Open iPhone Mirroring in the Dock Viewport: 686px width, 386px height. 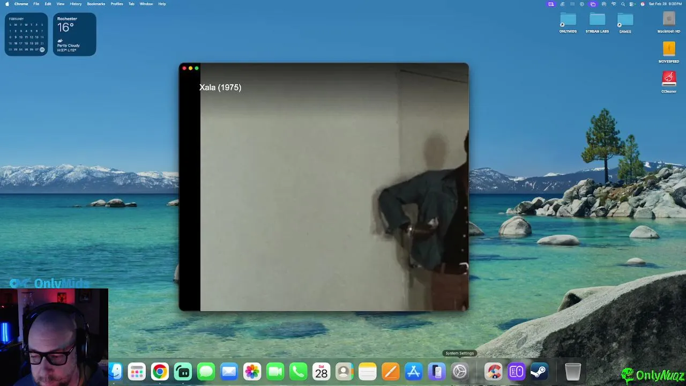coord(437,372)
